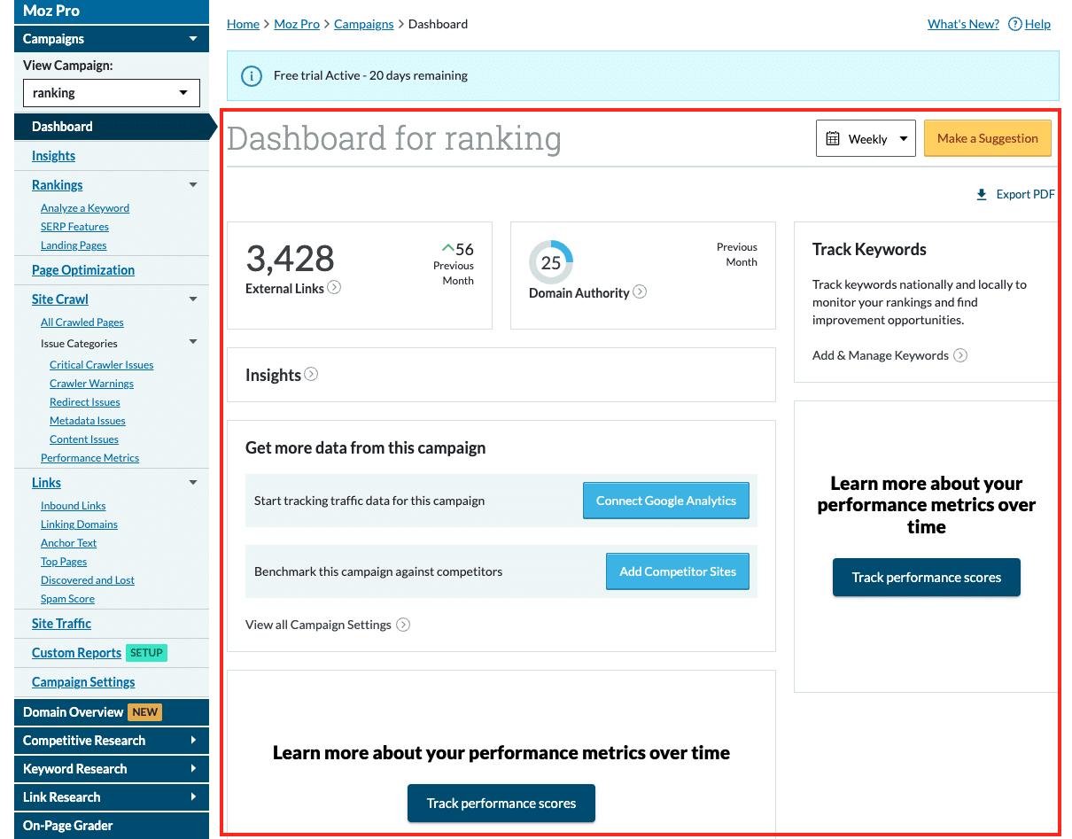Viewport: 1072px width, 839px height.
Task: Click the info icon in trial banner
Action: 252,76
